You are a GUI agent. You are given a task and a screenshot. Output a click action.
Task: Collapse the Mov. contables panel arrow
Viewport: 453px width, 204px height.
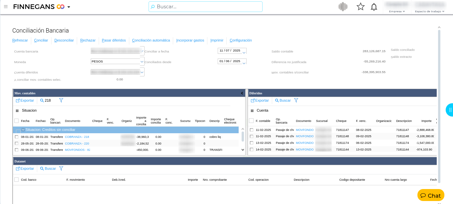(x=242, y=93)
